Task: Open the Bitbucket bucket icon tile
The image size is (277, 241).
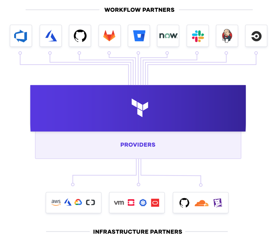Action: click(139, 36)
